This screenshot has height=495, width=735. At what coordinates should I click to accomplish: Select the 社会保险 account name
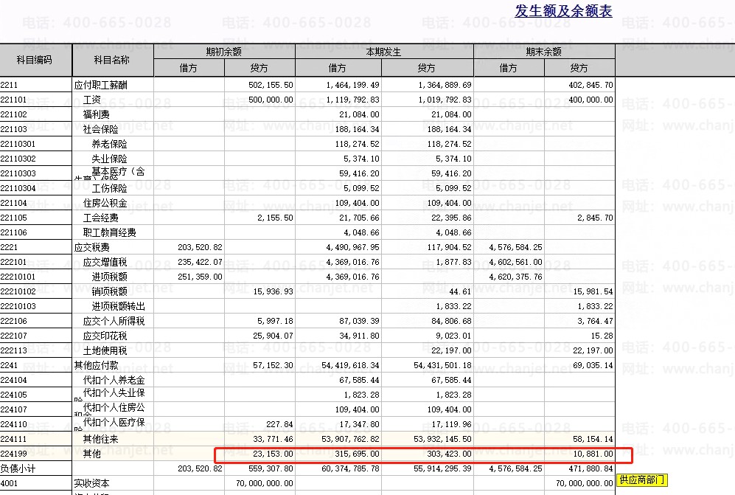(101, 129)
